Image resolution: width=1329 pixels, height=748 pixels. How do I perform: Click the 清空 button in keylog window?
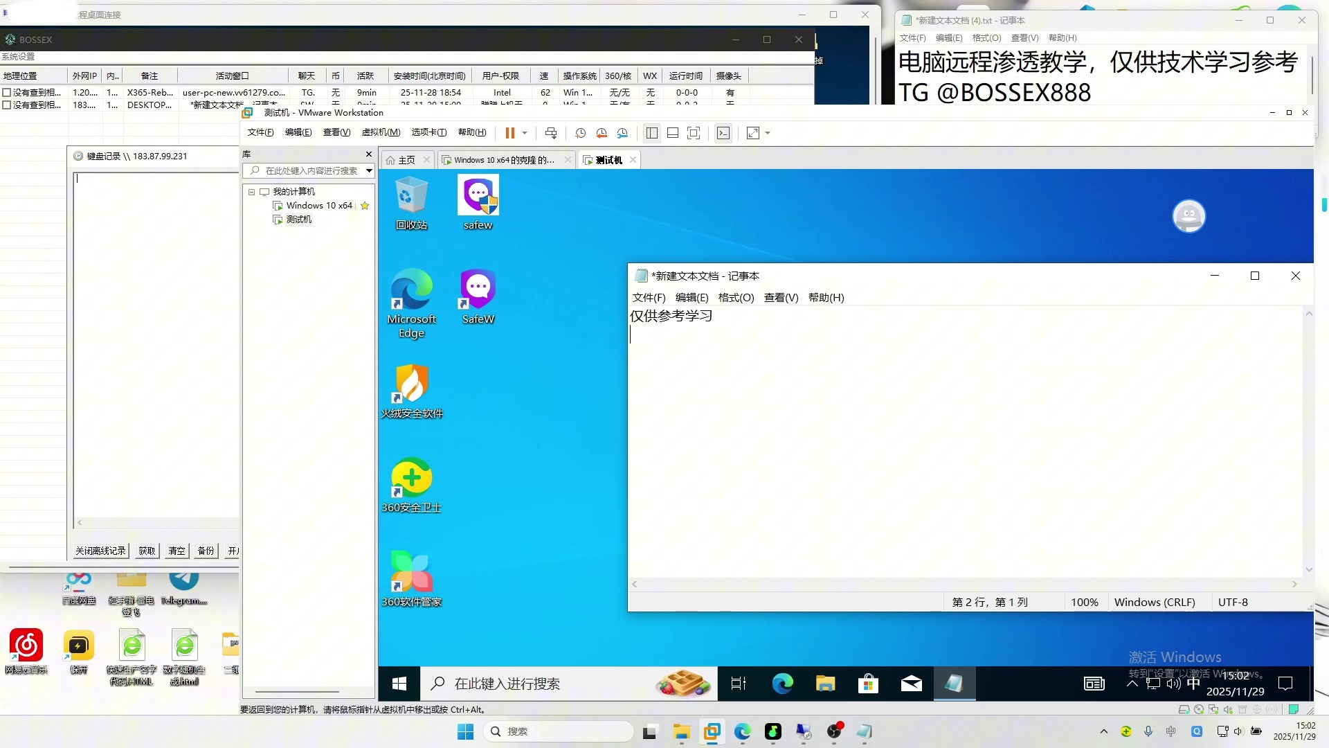177,551
